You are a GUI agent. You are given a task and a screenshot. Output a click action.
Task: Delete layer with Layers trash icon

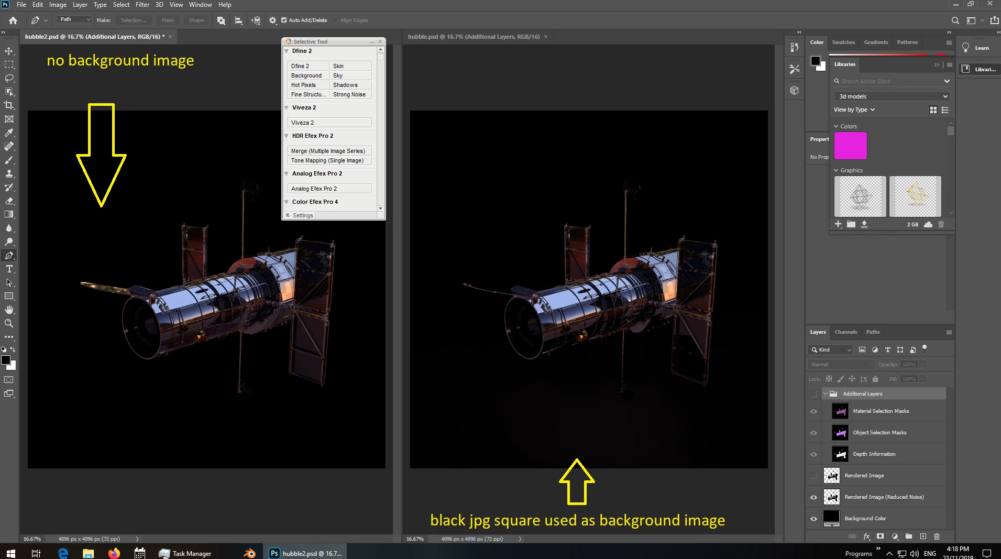tap(937, 536)
